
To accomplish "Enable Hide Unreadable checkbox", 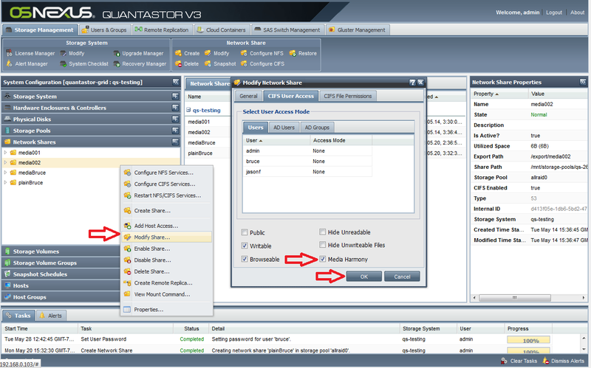I will tap(322, 232).
